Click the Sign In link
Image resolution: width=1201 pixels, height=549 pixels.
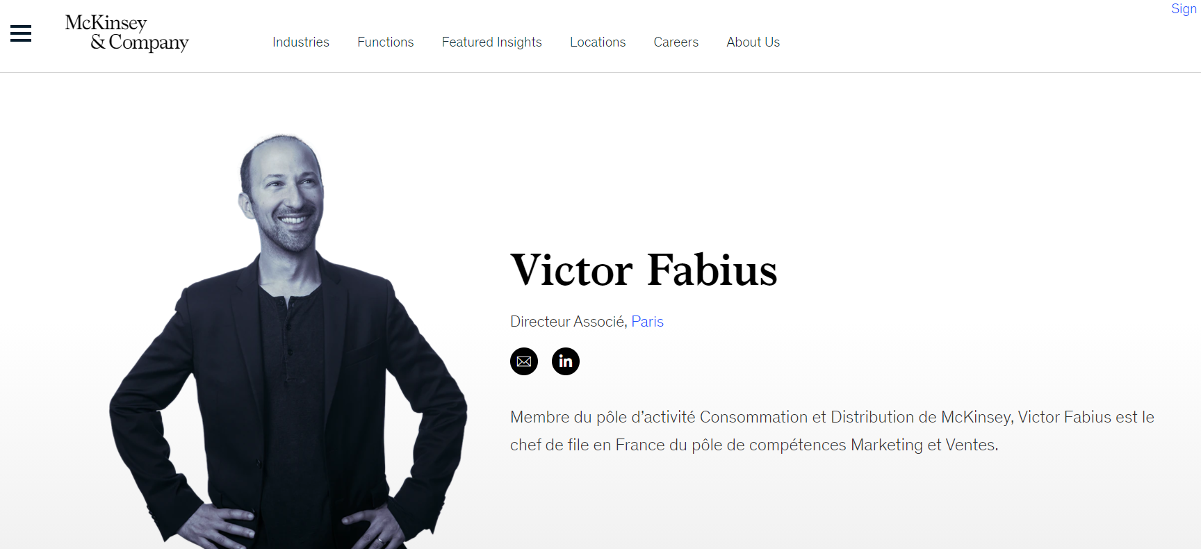pos(1185,9)
